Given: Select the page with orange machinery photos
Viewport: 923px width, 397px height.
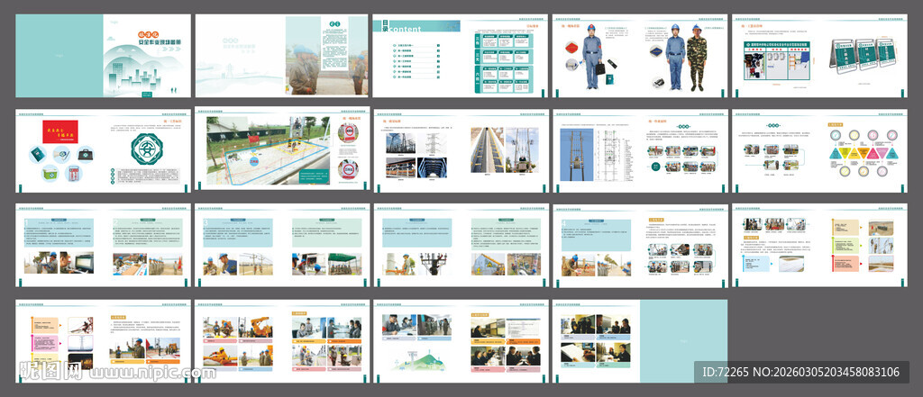Looking at the screenshot, I should tap(282, 340).
